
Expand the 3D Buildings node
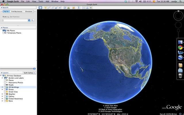pyautogui.click(x=2, y=87)
